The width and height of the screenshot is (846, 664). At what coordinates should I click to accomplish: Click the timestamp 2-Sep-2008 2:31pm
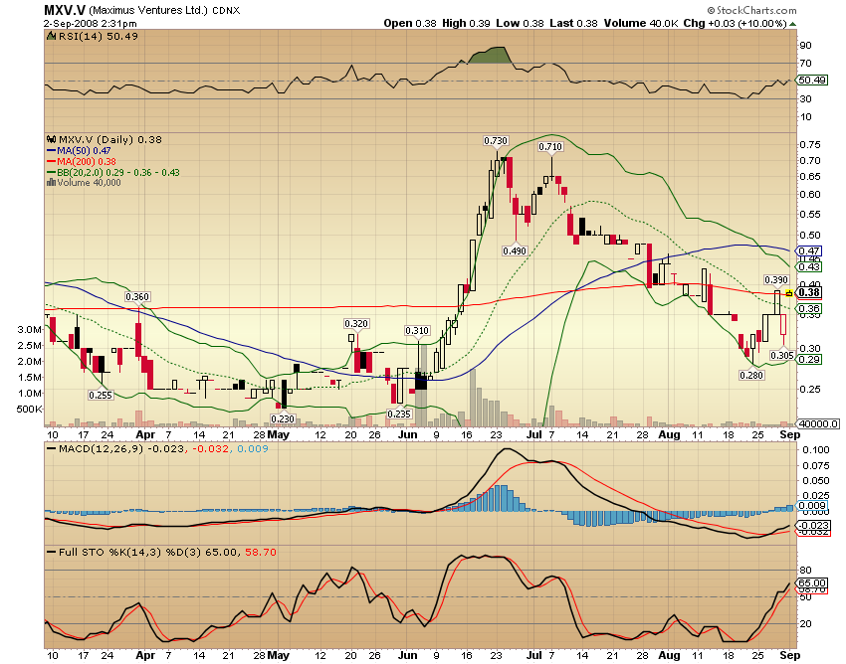[91, 24]
